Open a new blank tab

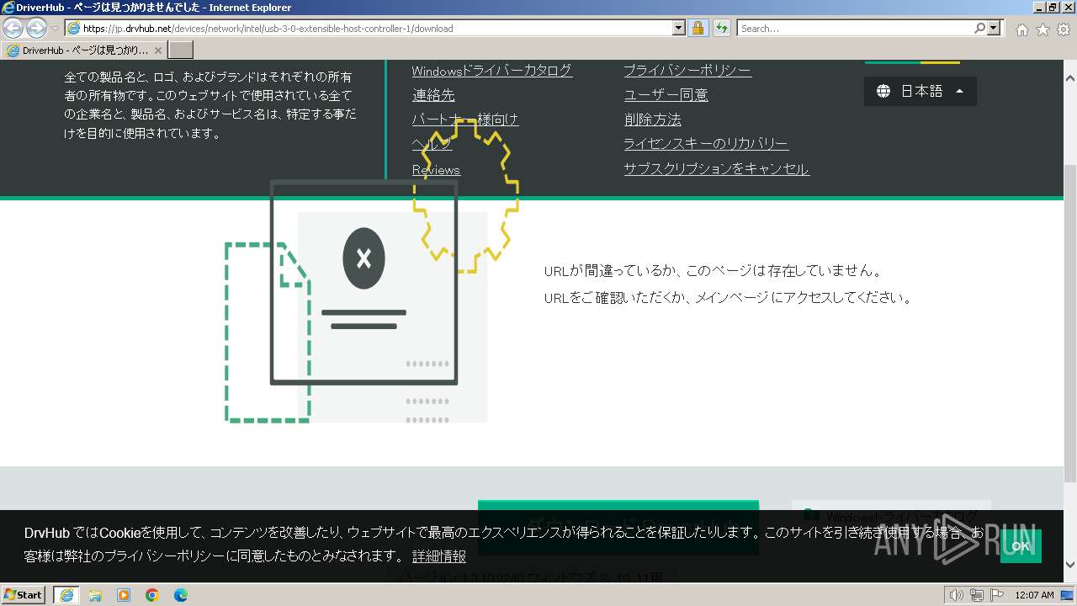pyautogui.click(x=181, y=50)
